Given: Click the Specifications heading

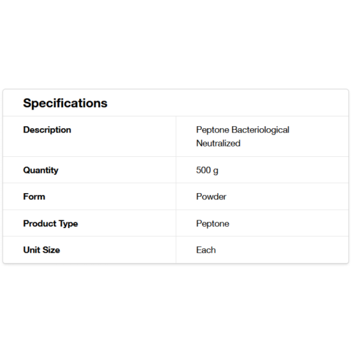Looking at the screenshot, I should tap(65, 104).
